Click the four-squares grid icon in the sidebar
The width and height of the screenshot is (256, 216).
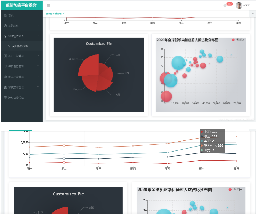[x=6, y=56]
